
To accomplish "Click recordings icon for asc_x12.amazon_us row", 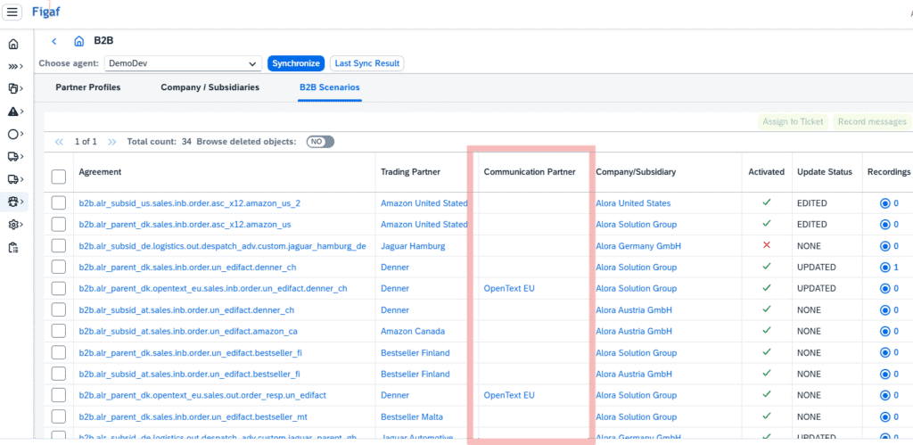I will tap(885, 224).
